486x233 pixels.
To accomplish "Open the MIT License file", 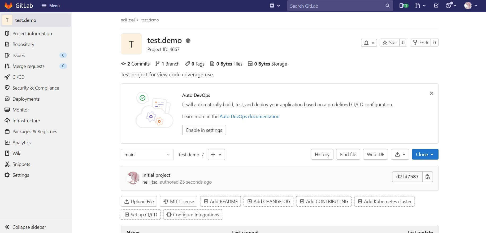I will click(x=179, y=201).
